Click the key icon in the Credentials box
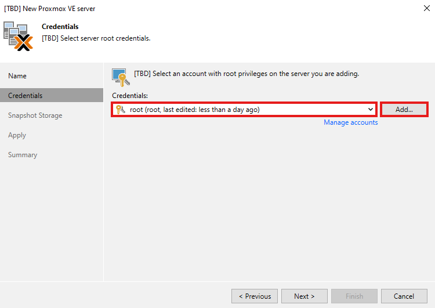 pyautogui.click(x=121, y=110)
